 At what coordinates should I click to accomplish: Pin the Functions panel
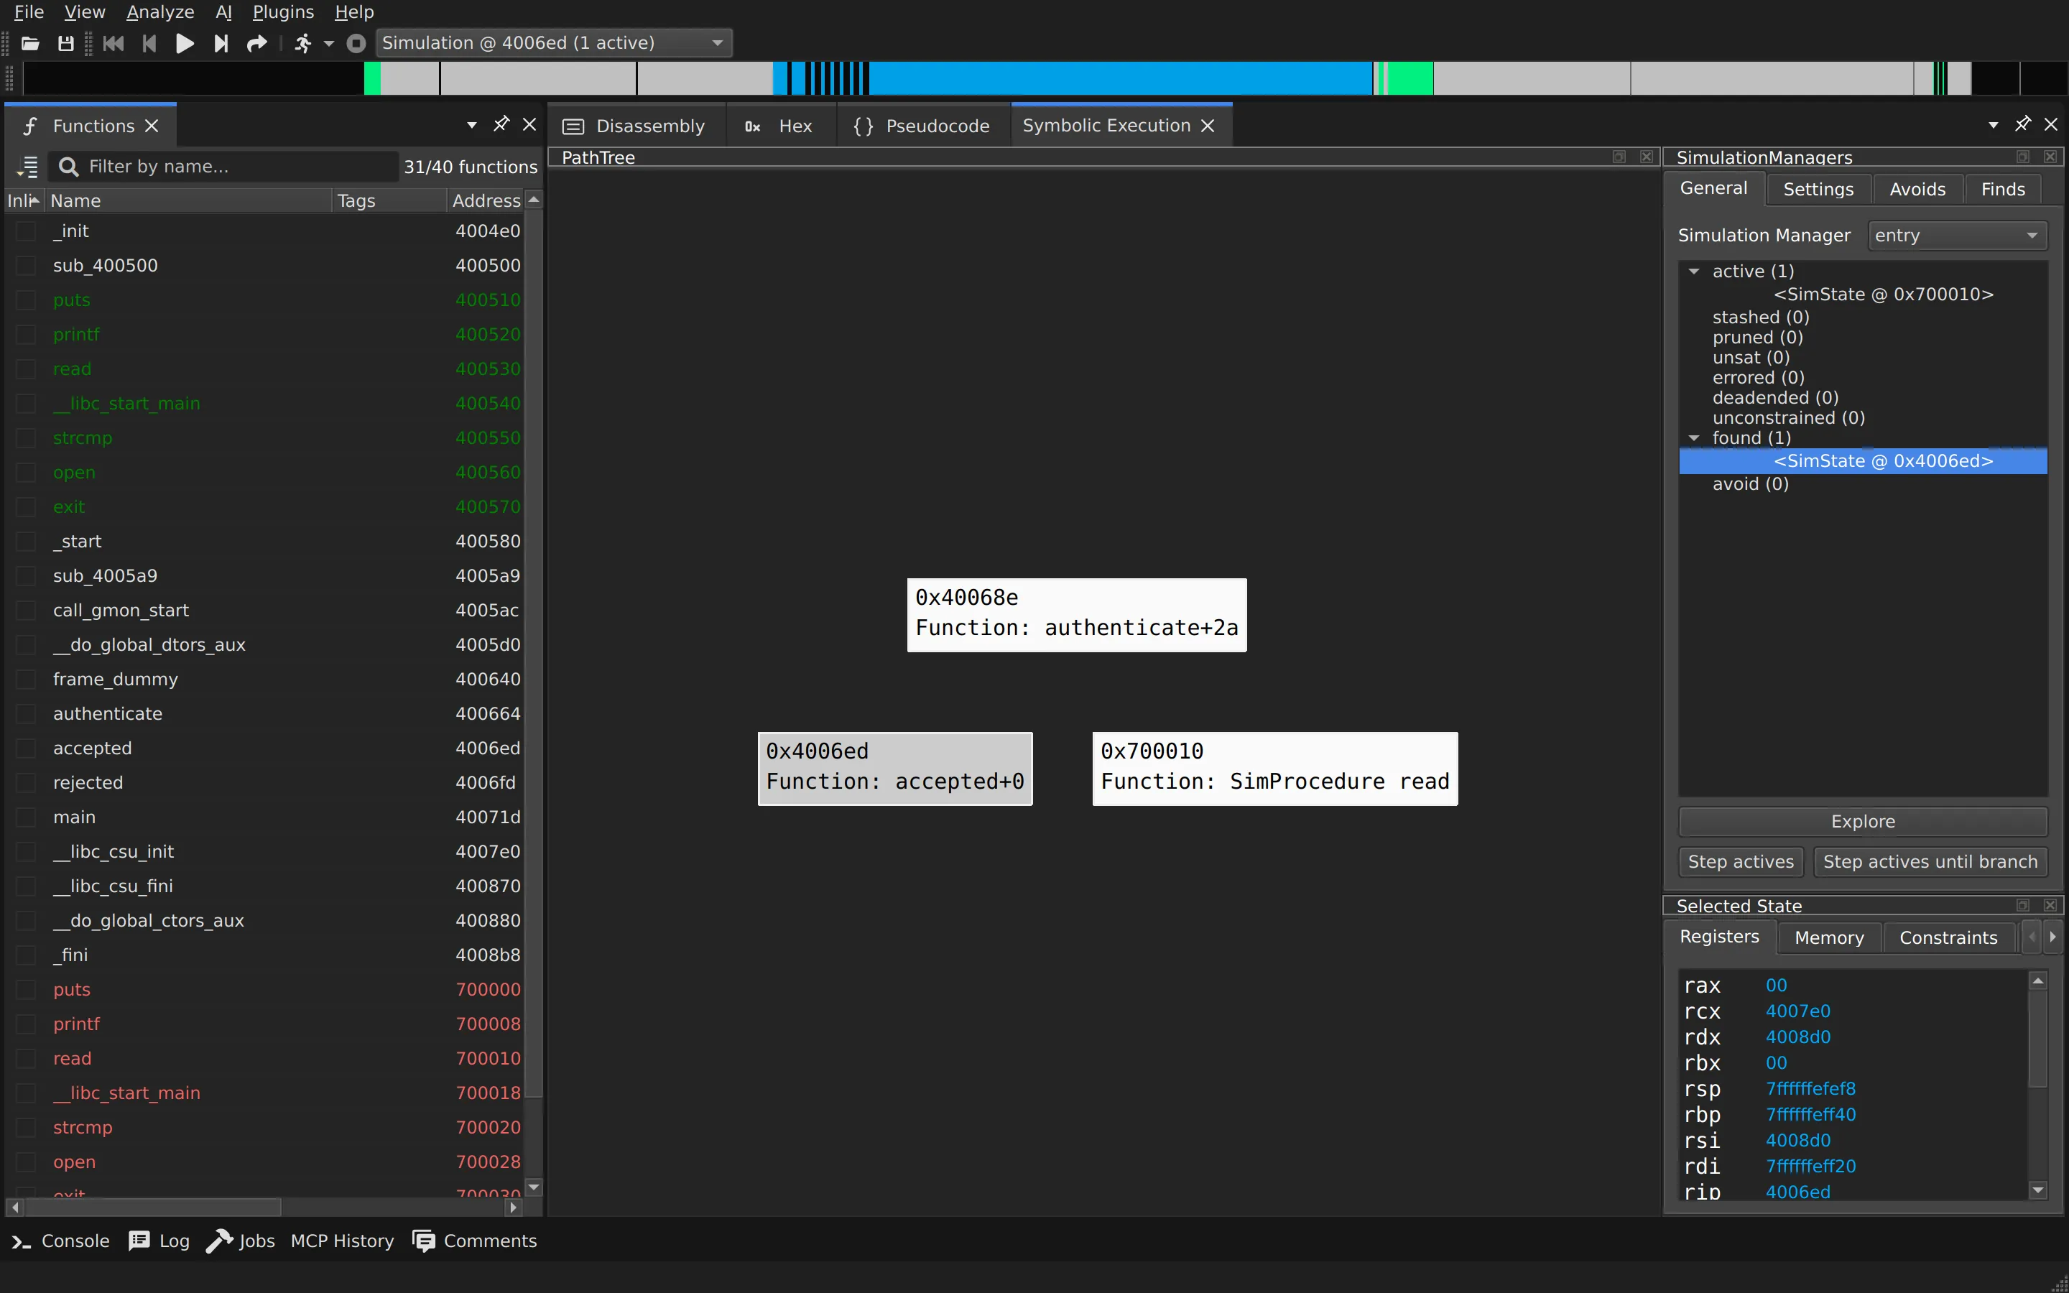pyautogui.click(x=501, y=125)
